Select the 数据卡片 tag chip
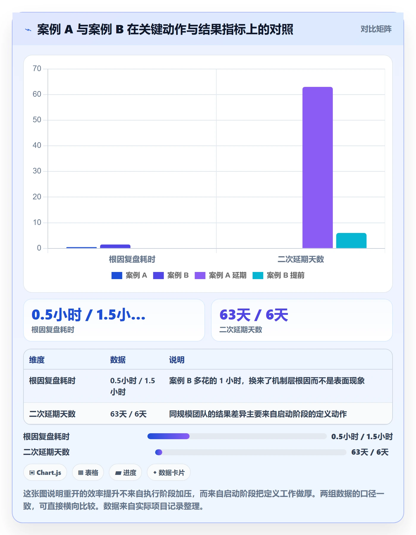The height and width of the screenshot is (535, 416). pyautogui.click(x=169, y=473)
